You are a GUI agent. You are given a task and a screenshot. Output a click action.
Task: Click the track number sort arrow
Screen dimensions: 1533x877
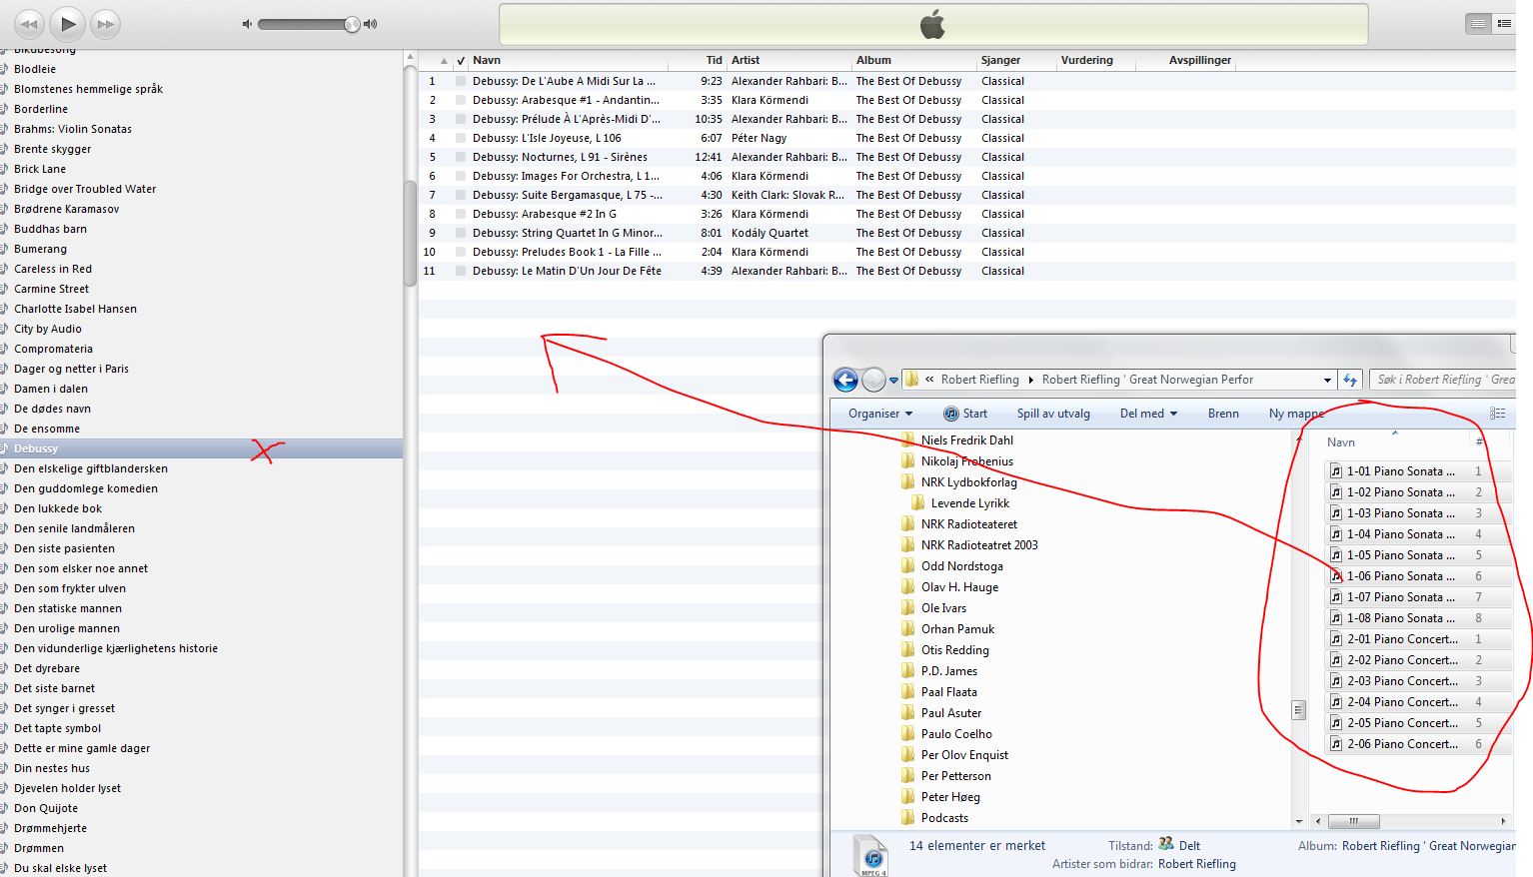444,61
